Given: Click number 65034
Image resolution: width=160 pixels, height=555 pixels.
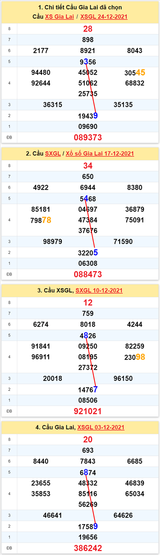Looking at the screenshot, I should (x=135, y=494).
